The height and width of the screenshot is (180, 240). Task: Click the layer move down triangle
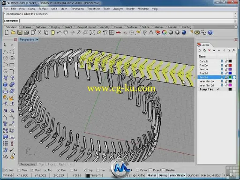click(219, 50)
